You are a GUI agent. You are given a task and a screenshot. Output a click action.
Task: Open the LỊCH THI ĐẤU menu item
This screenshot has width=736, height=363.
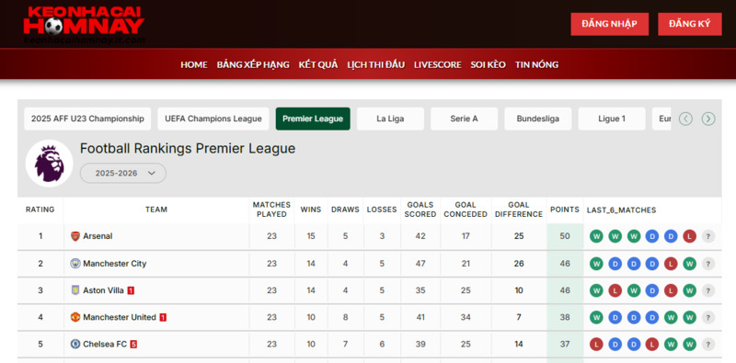(x=375, y=64)
